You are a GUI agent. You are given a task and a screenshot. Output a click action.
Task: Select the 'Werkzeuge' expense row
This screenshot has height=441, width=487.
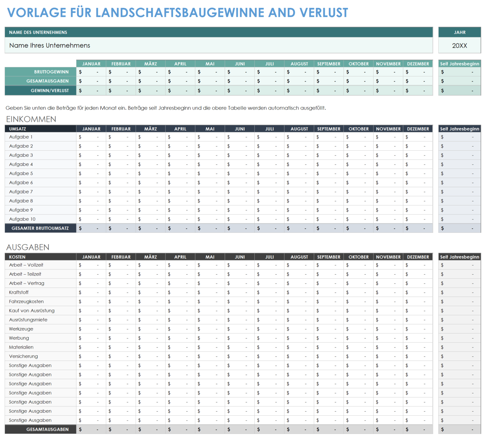pyautogui.click(x=40, y=329)
